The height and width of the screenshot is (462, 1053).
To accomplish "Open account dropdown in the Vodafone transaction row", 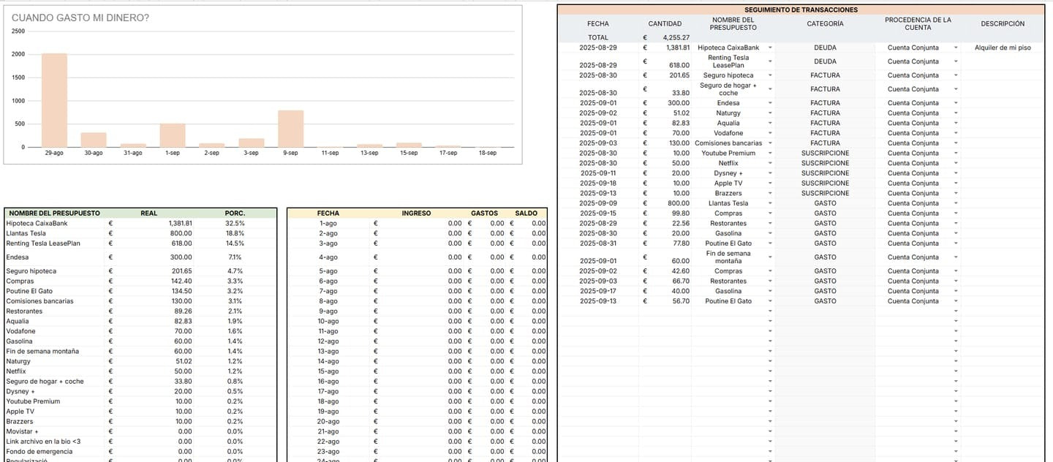I will pyautogui.click(x=956, y=133).
